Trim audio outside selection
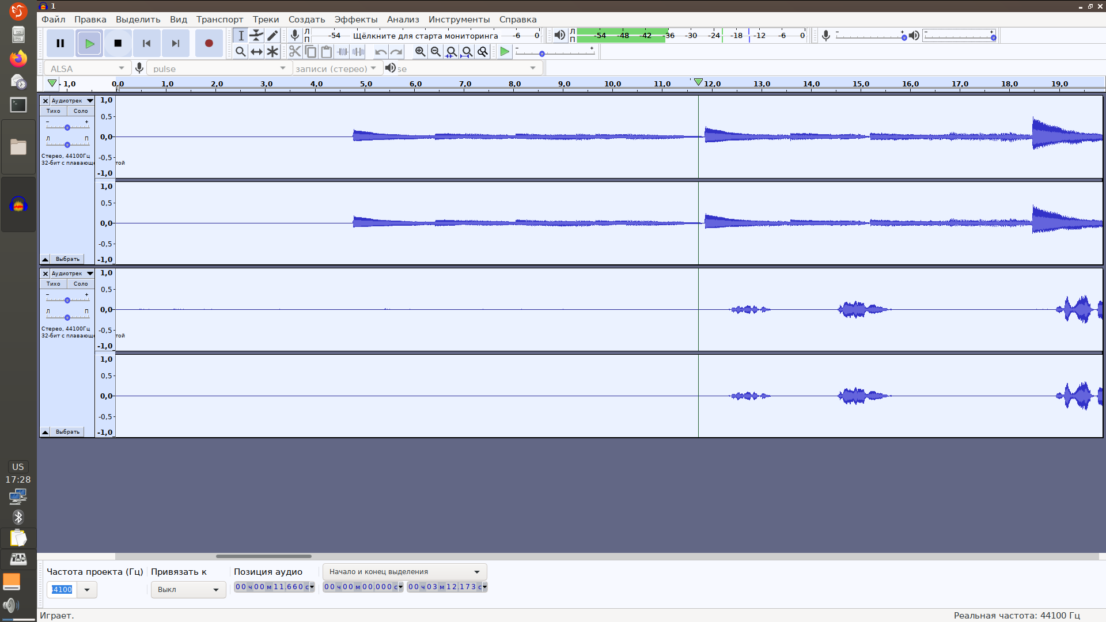 click(x=343, y=52)
